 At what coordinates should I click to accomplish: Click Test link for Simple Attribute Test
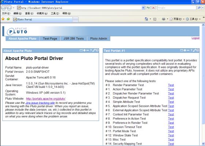(171, 102)
